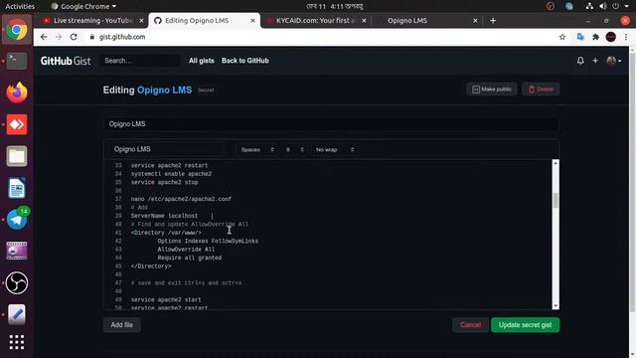
Task: Open Firefox from the dock
Action: coord(17,92)
